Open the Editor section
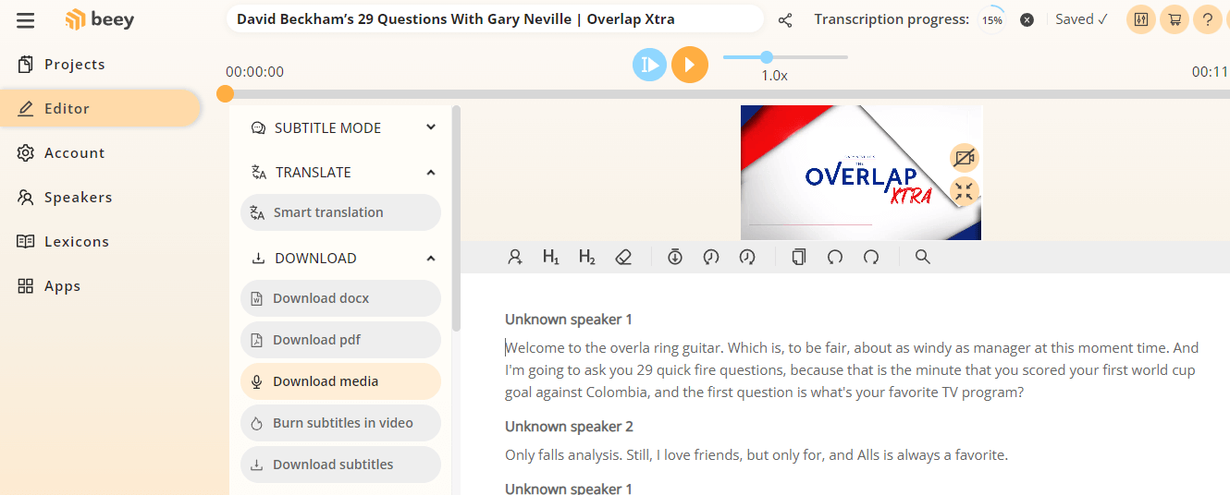The height and width of the screenshot is (495, 1230). (x=100, y=108)
